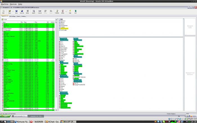Select AXN Crime in bouquet services
The image size is (197, 123).
click(x=77, y=62)
